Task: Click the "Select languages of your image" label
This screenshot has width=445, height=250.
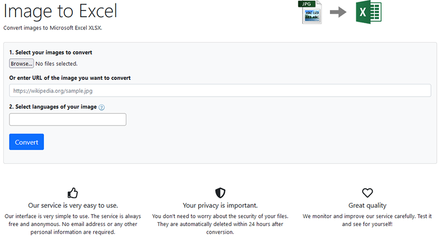Action: pos(53,107)
